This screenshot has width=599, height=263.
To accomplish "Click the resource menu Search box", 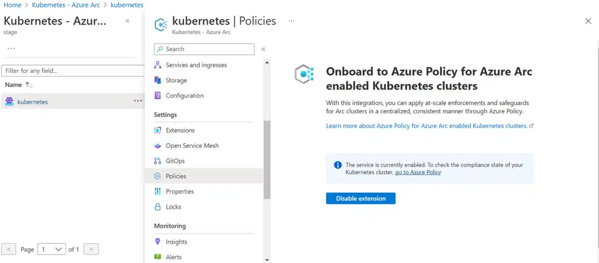I will pyautogui.click(x=204, y=49).
